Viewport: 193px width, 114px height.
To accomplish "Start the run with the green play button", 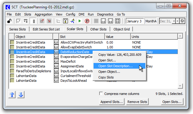I will click(80, 21).
